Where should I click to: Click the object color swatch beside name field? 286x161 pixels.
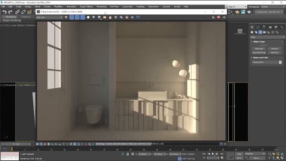pos(280,62)
